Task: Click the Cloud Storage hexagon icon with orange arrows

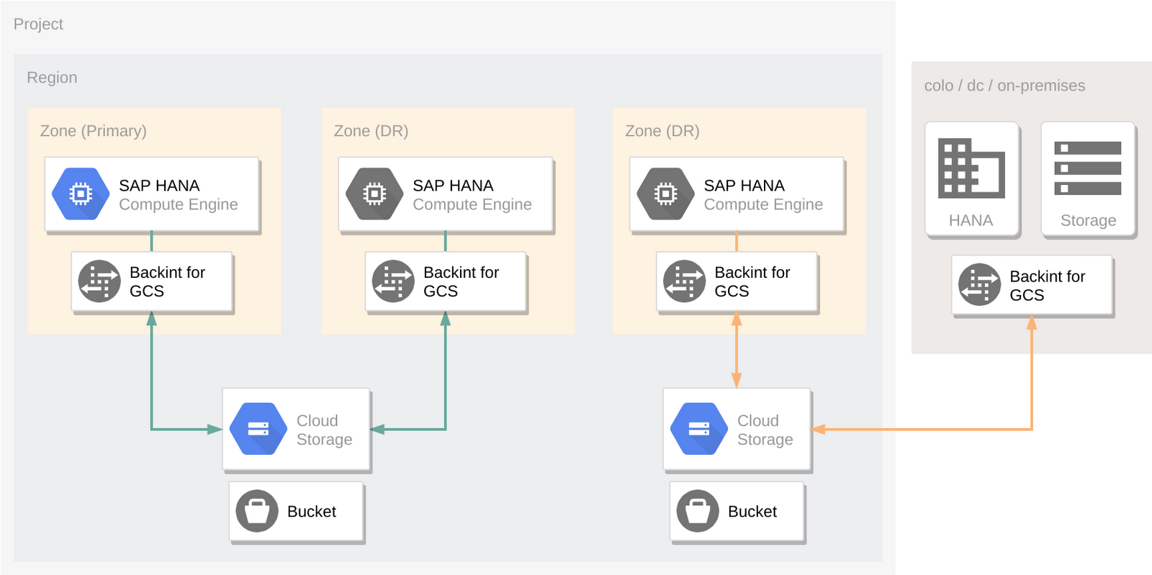Action: tap(699, 429)
